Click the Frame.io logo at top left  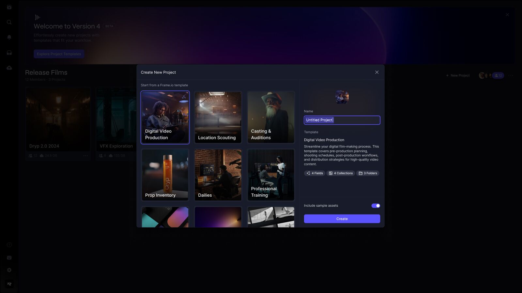pos(9,7)
